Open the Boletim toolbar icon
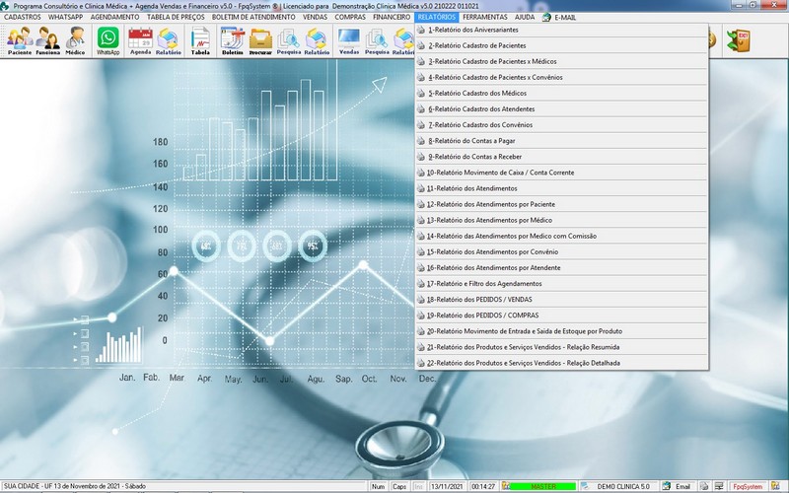789x493 pixels. 233,40
